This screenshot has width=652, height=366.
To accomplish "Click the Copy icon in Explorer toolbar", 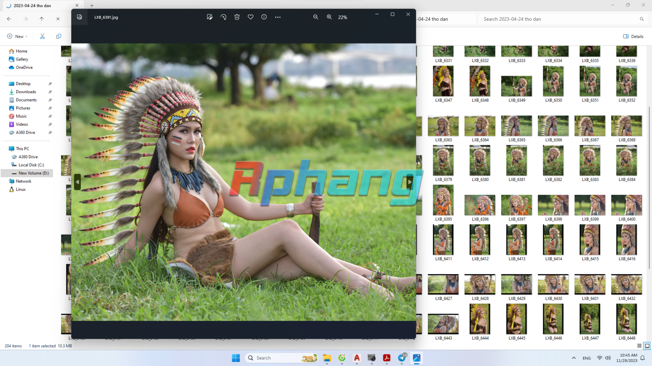I will click(59, 36).
